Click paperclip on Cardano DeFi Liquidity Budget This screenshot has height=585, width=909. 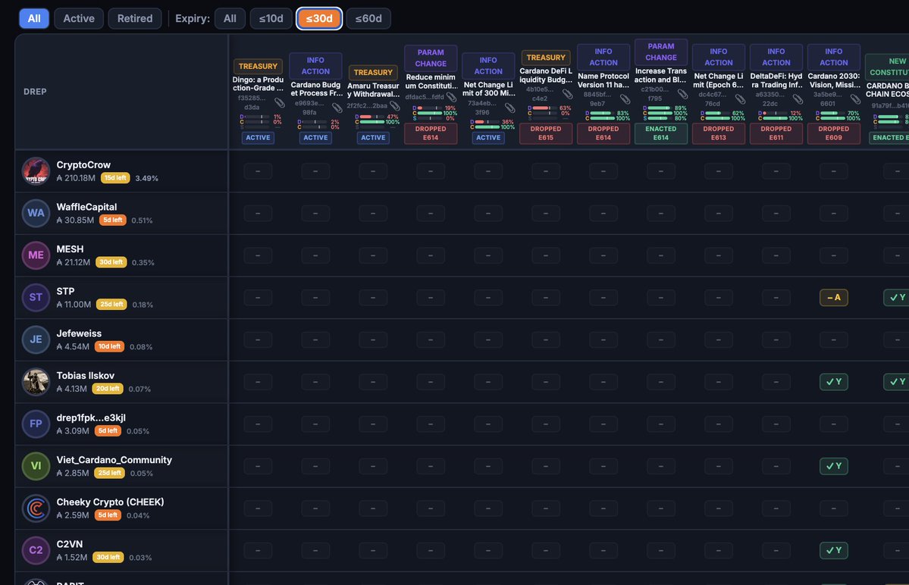[x=567, y=94]
